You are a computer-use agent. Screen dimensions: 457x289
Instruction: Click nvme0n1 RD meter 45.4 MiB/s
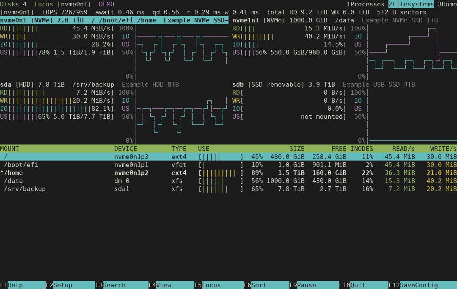point(57,28)
